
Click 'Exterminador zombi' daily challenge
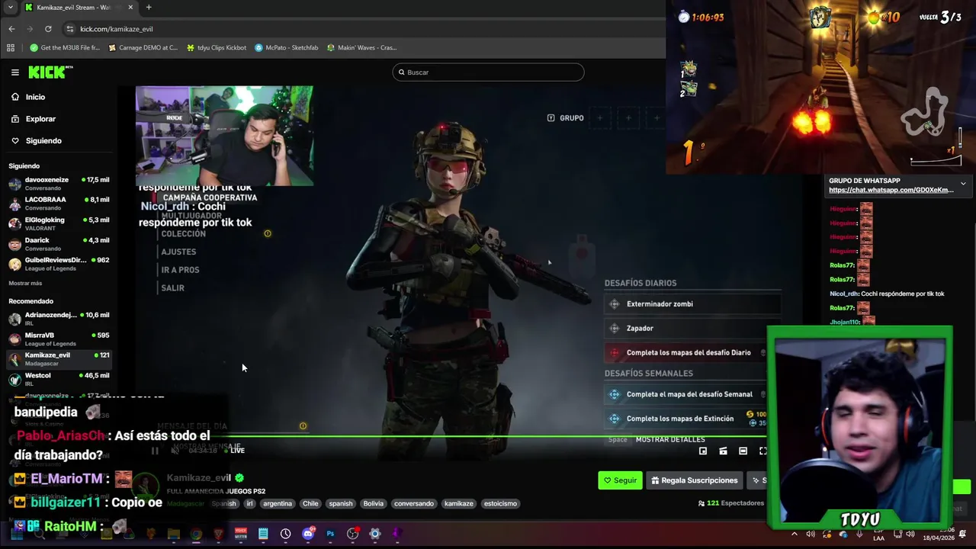click(692, 304)
